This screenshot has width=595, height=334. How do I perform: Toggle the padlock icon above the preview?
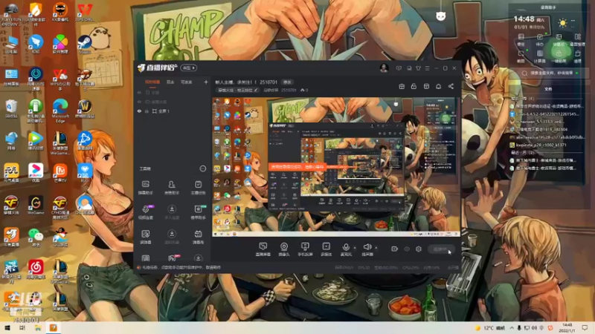tap(414, 86)
